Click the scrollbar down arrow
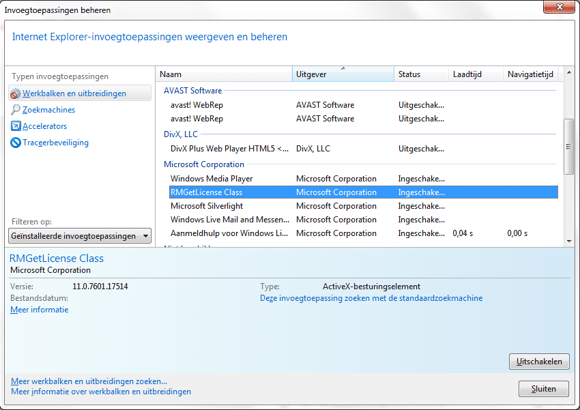The height and width of the screenshot is (410, 580). [x=569, y=241]
